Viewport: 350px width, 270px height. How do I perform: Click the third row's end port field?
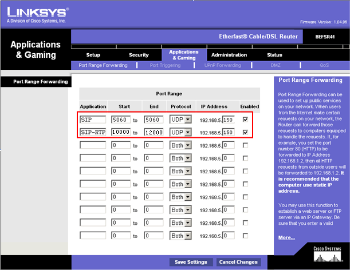pos(154,145)
